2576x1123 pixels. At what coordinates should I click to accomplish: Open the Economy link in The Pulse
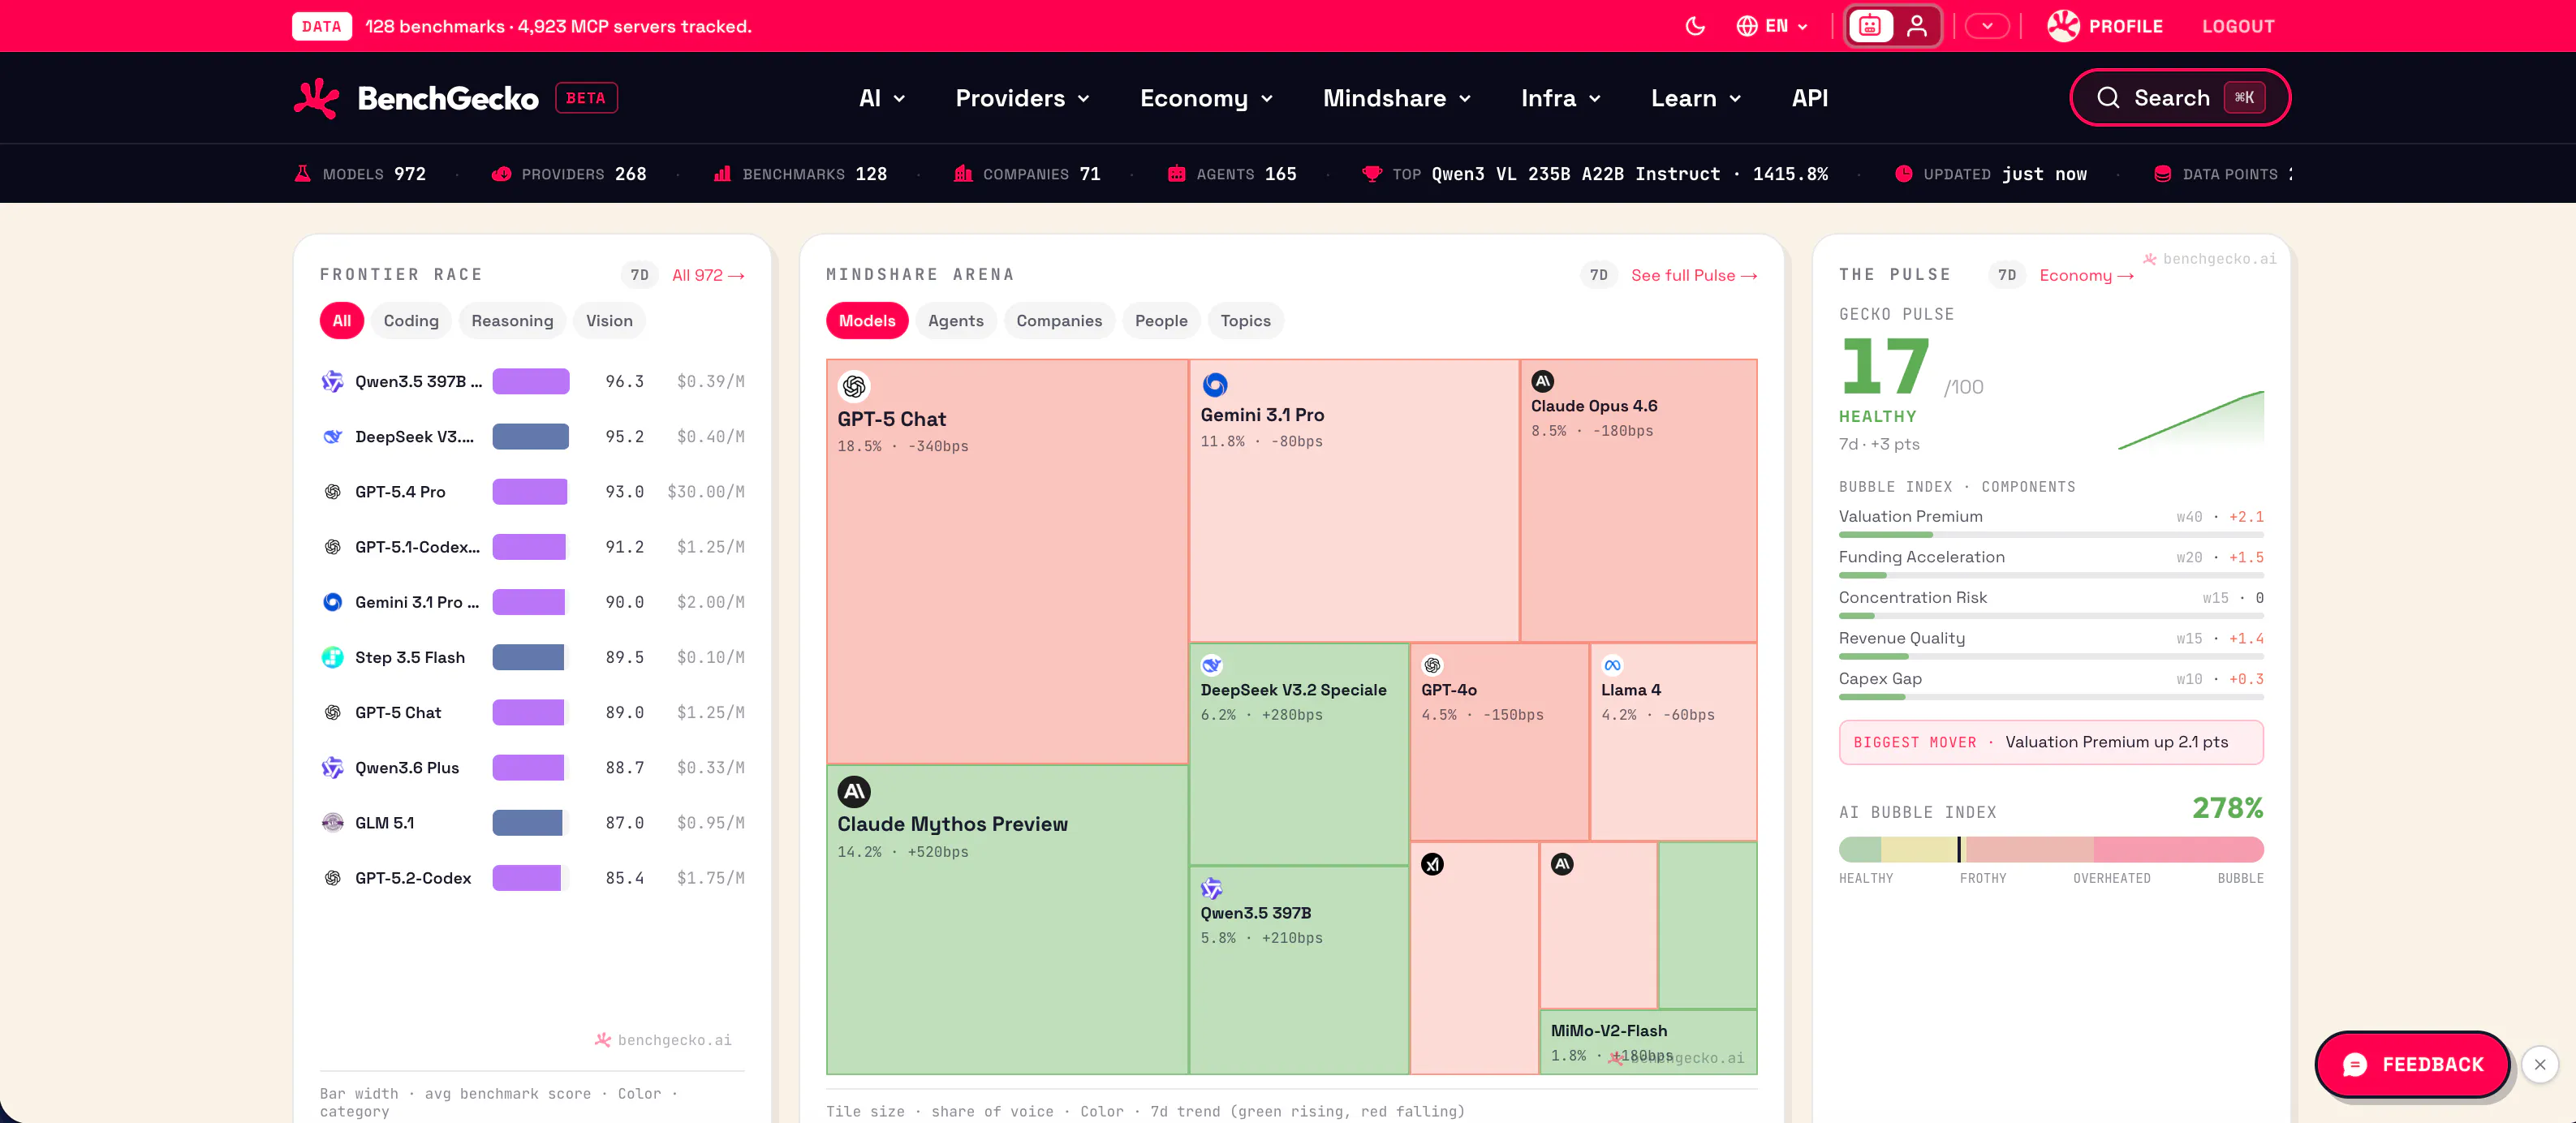2086,275
